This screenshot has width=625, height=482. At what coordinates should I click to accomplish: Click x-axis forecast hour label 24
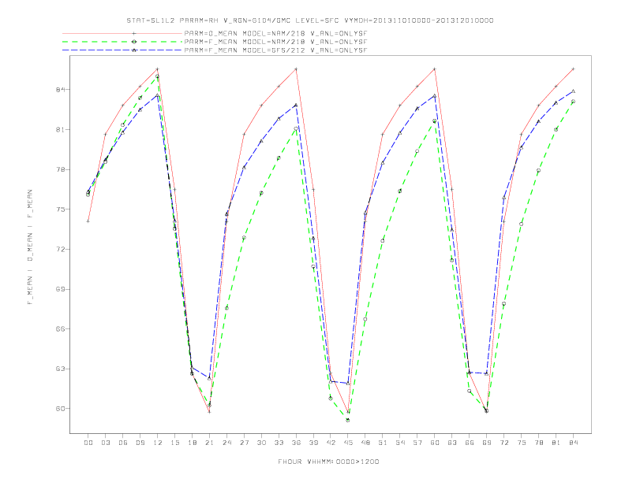226,443
